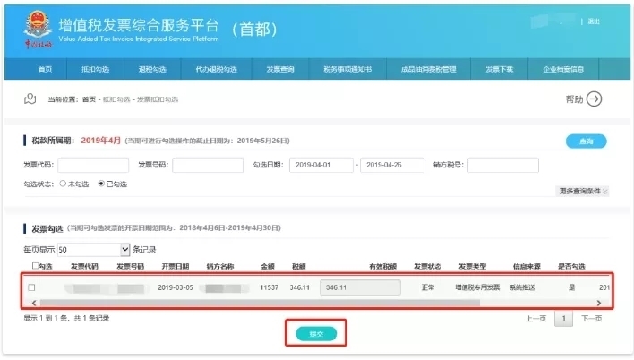Click the left arrow of the table scrollbar

pos(34,303)
